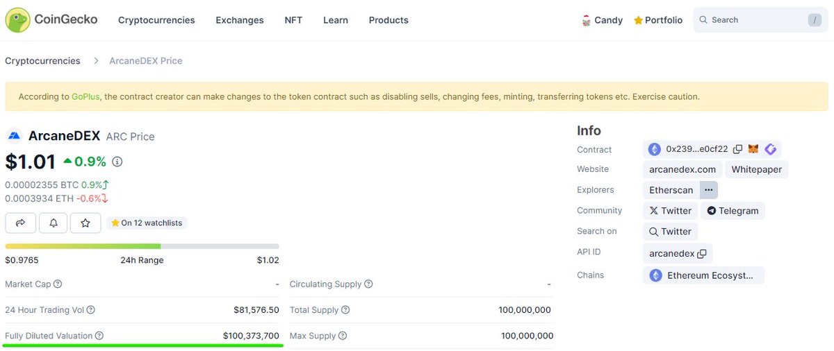The width and height of the screenshot is (834, 351).
Task: Open the Telegram community link
Action: (733, 211)
